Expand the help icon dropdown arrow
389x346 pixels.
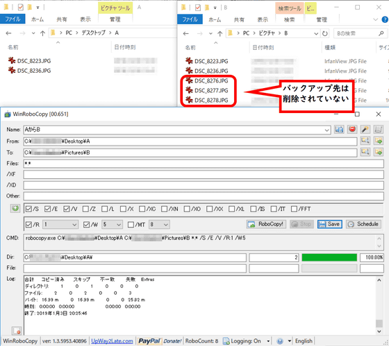pyautogui.click(x=289, y=341)
